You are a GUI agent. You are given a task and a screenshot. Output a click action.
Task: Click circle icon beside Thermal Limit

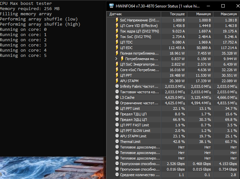(x=117, y=142)
